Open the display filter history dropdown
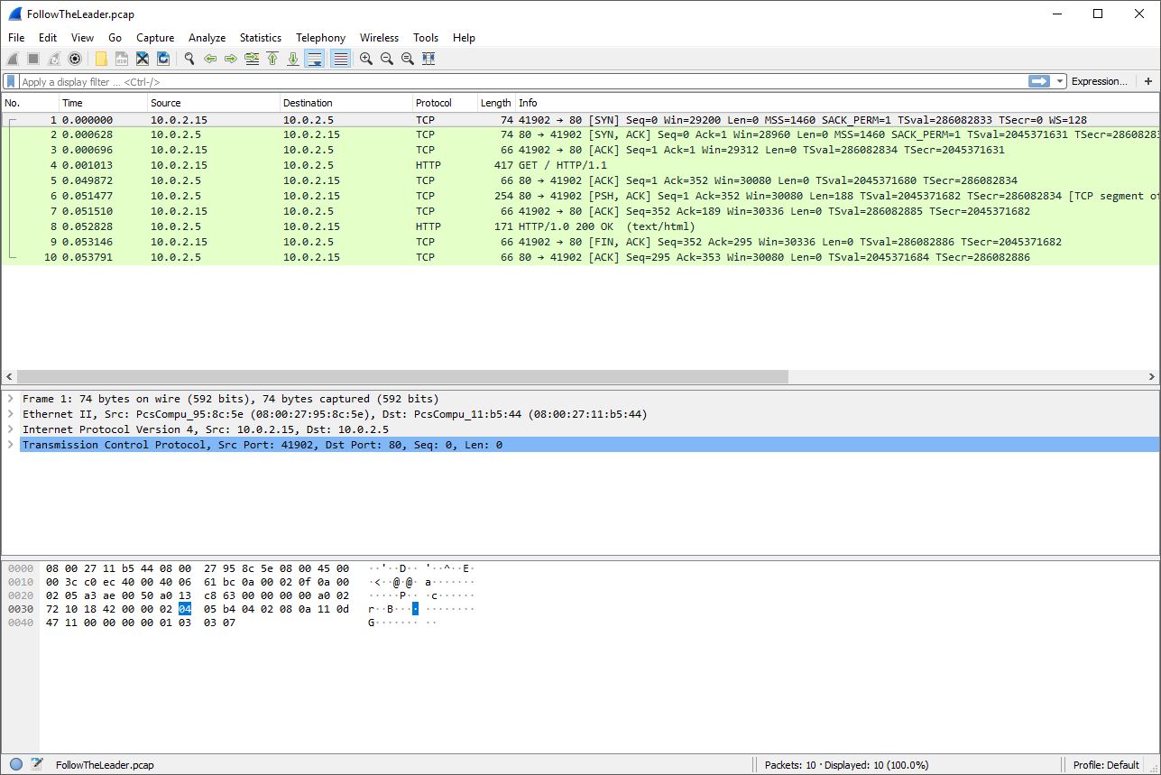This screenshot has width=1161, height=775. click(1060, 81)
